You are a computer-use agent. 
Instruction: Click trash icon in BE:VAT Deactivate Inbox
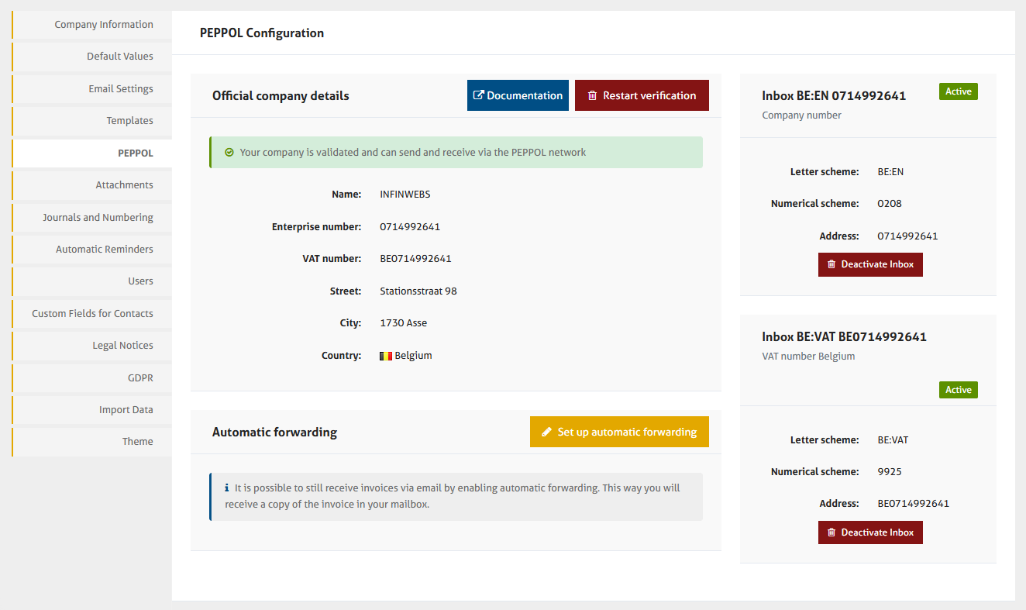coord(831,532)
